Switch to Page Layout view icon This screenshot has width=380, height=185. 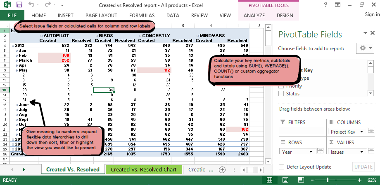click(285, 180)
